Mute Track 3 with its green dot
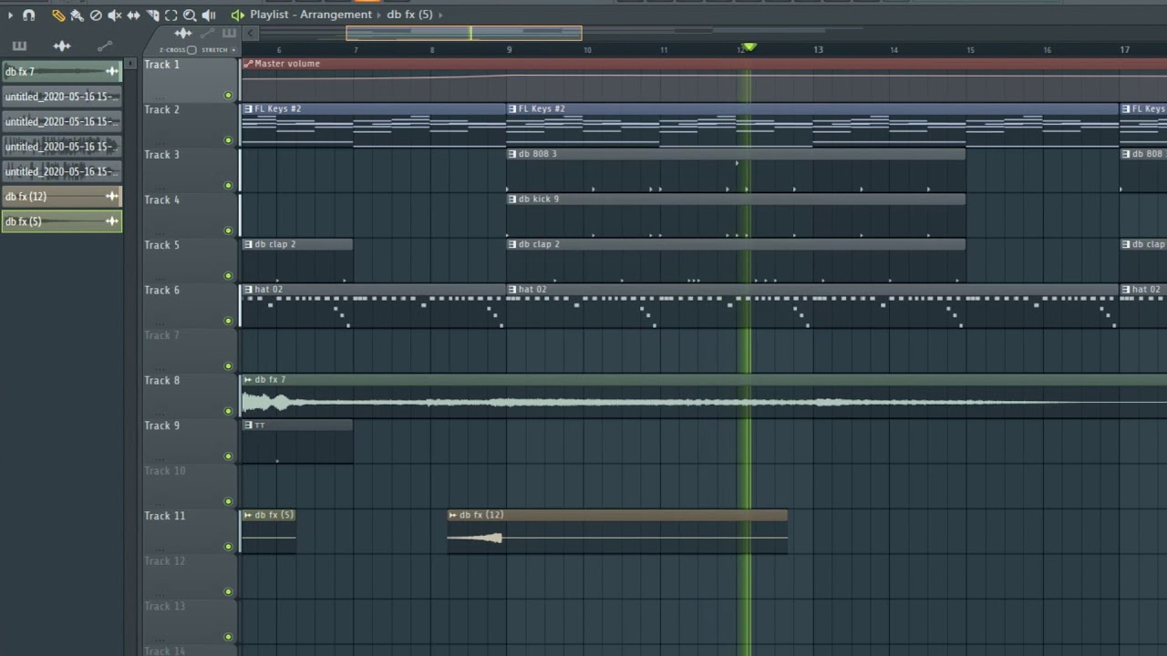This screenshot has width=1167, height=656. [228, 185]
